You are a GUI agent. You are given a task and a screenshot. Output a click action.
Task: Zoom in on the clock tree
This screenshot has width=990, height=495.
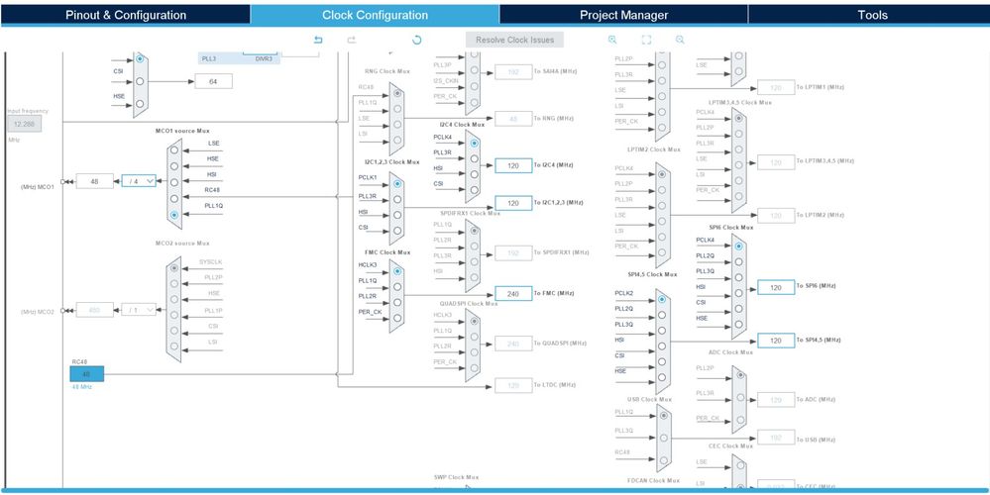coord(612,40)
